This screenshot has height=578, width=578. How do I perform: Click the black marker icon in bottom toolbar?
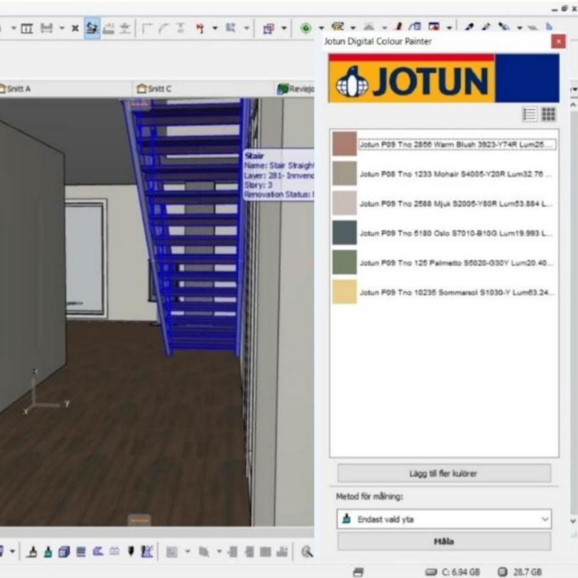[x=131, y=551]
